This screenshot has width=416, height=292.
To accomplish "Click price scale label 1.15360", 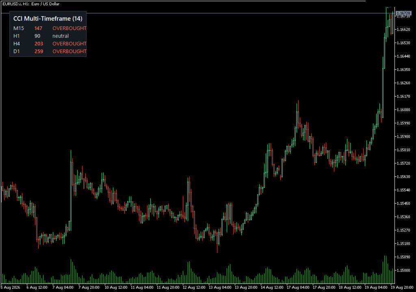I will (x=403, y=217).
